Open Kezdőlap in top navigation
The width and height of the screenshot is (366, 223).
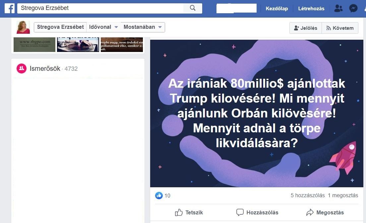coord(276,9)
